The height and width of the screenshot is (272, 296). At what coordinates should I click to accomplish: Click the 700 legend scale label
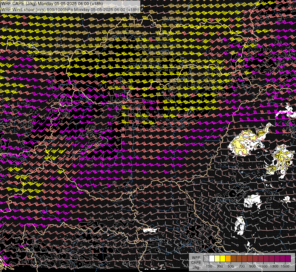tap(242, 266)
